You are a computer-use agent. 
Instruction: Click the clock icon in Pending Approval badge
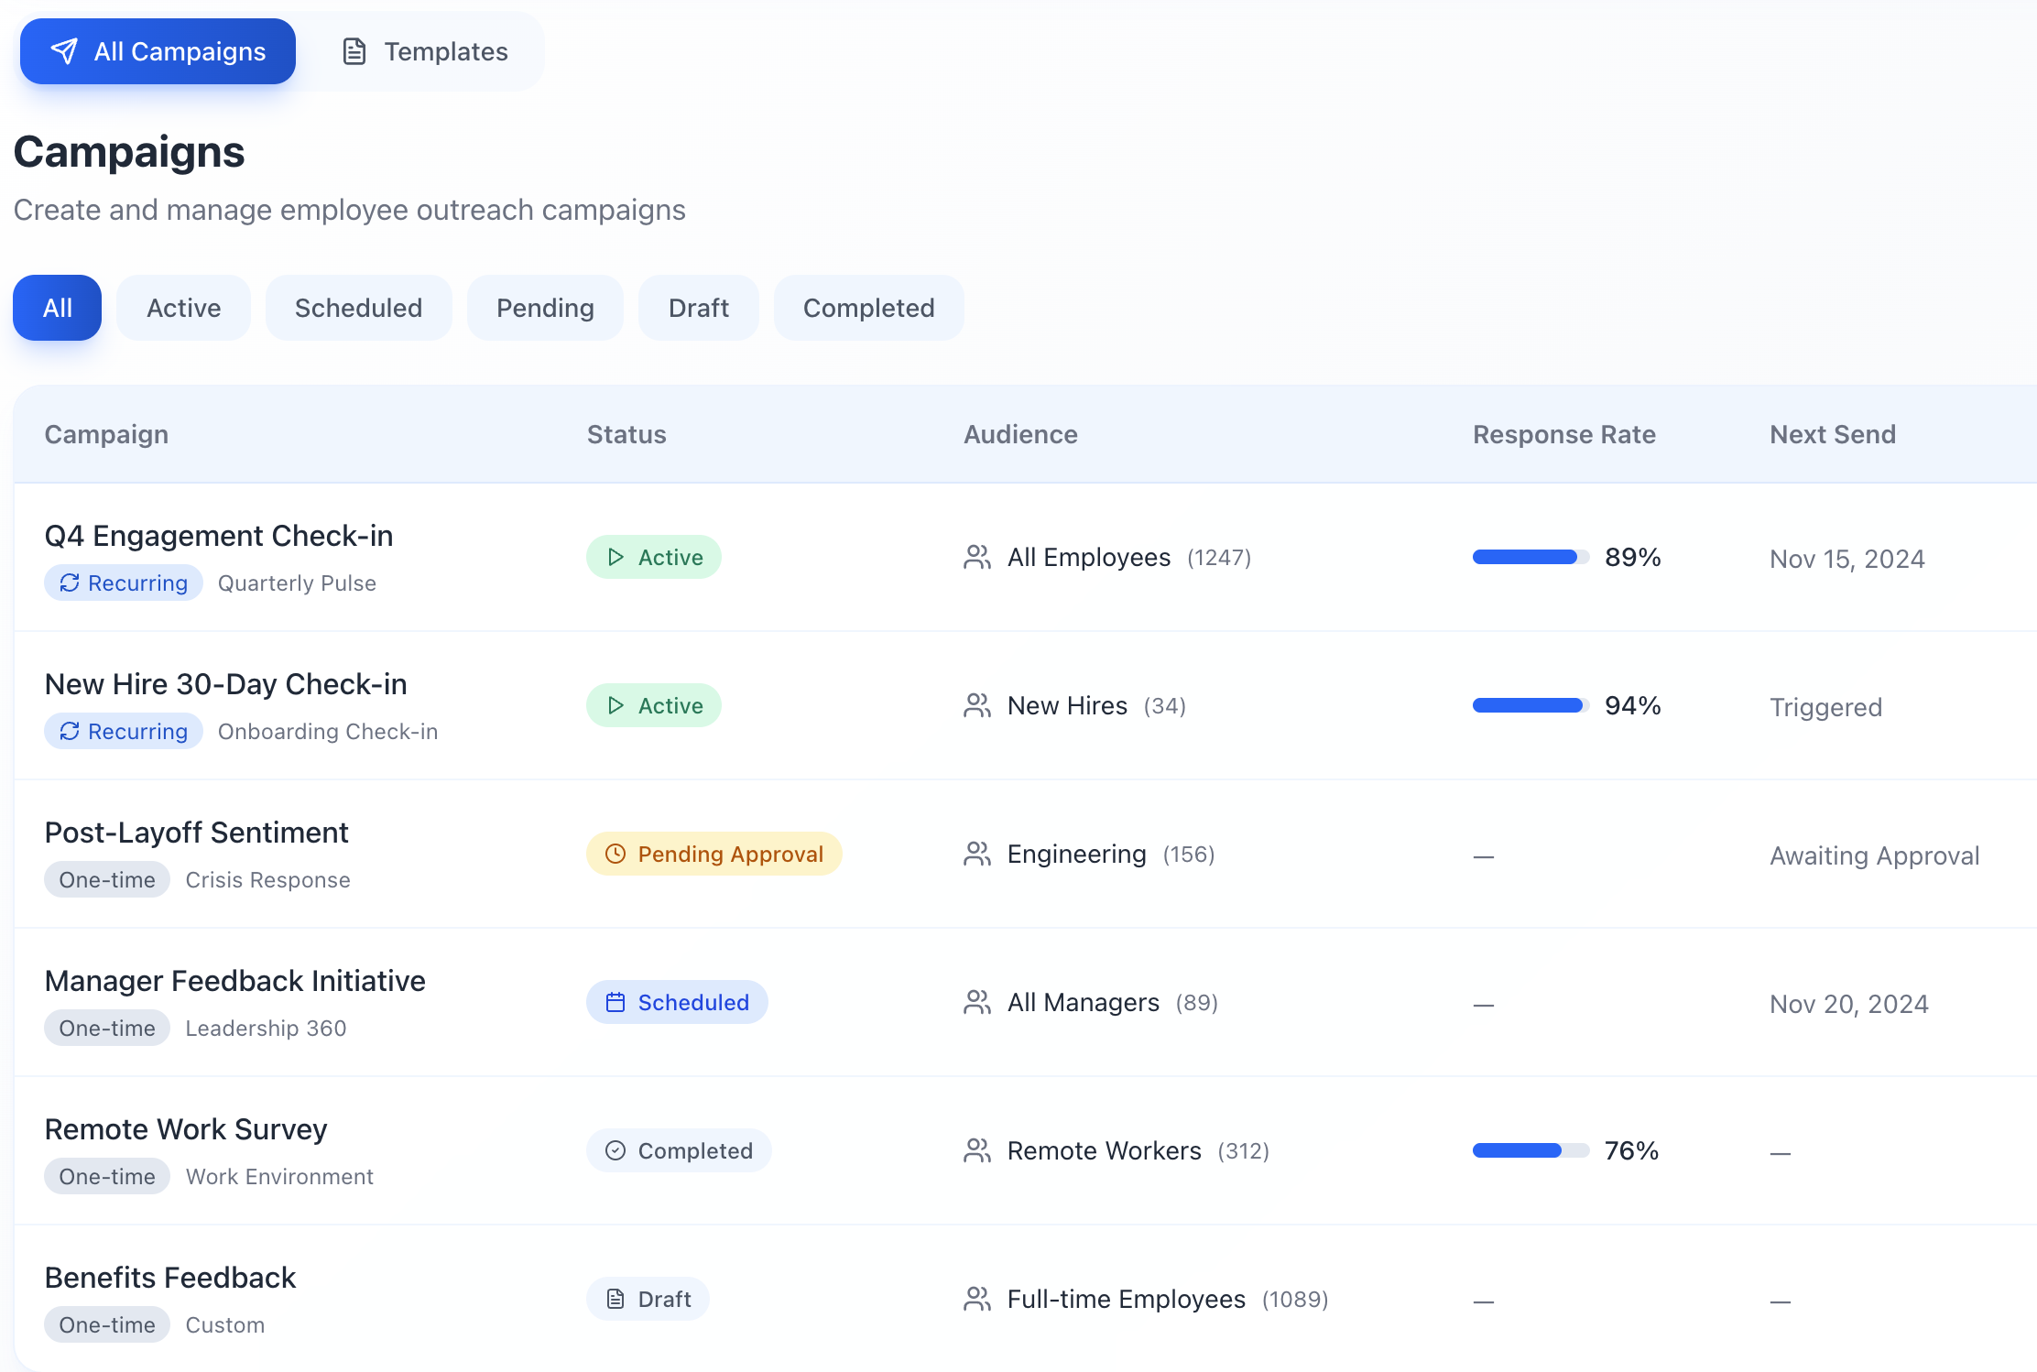[615, 854]
